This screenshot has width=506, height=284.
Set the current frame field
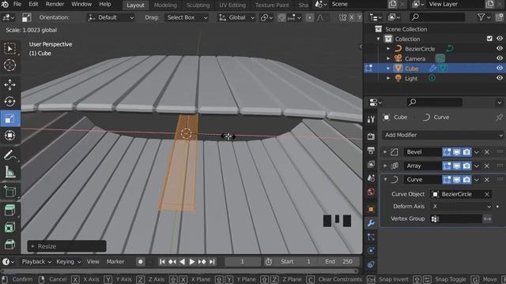point(243,262)
